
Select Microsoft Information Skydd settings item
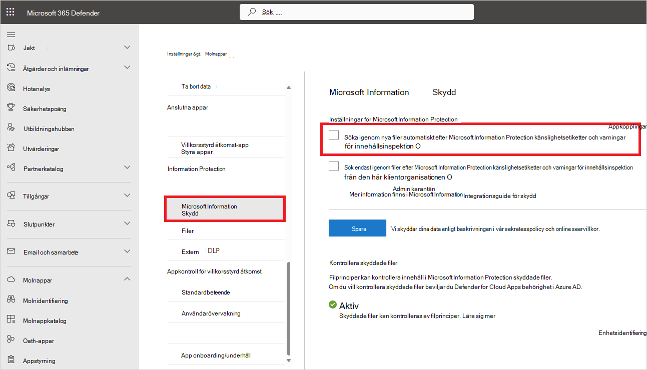pos(225,209)
